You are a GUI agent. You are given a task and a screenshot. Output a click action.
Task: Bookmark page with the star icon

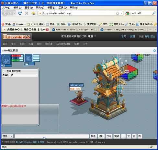[x=118, y=13]
